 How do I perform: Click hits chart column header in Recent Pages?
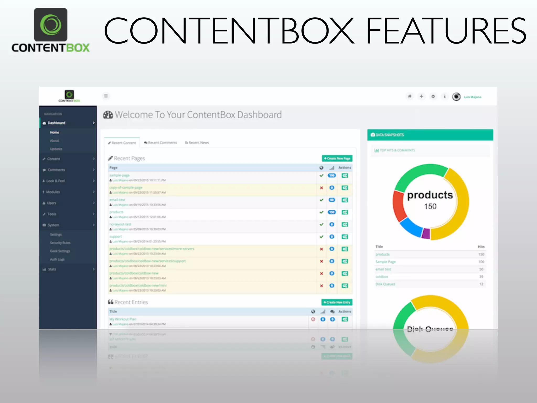click(332, 168)
